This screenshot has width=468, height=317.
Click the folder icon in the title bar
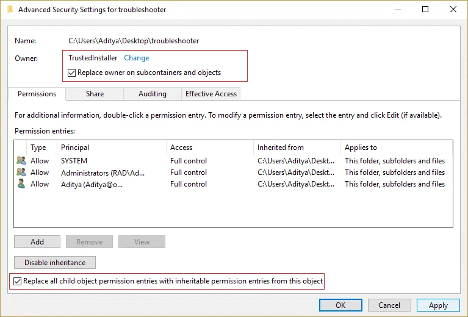(x=10, y=10)
